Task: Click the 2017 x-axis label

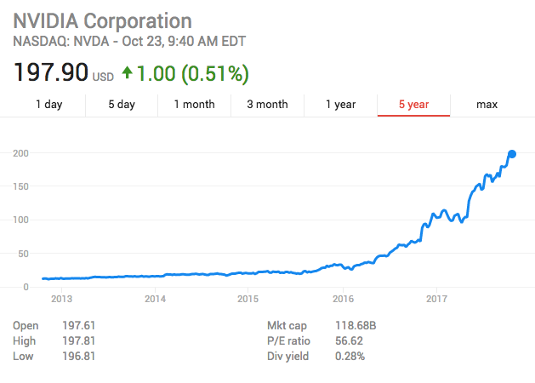Action: pyautogui.click(x=436, y=298)
